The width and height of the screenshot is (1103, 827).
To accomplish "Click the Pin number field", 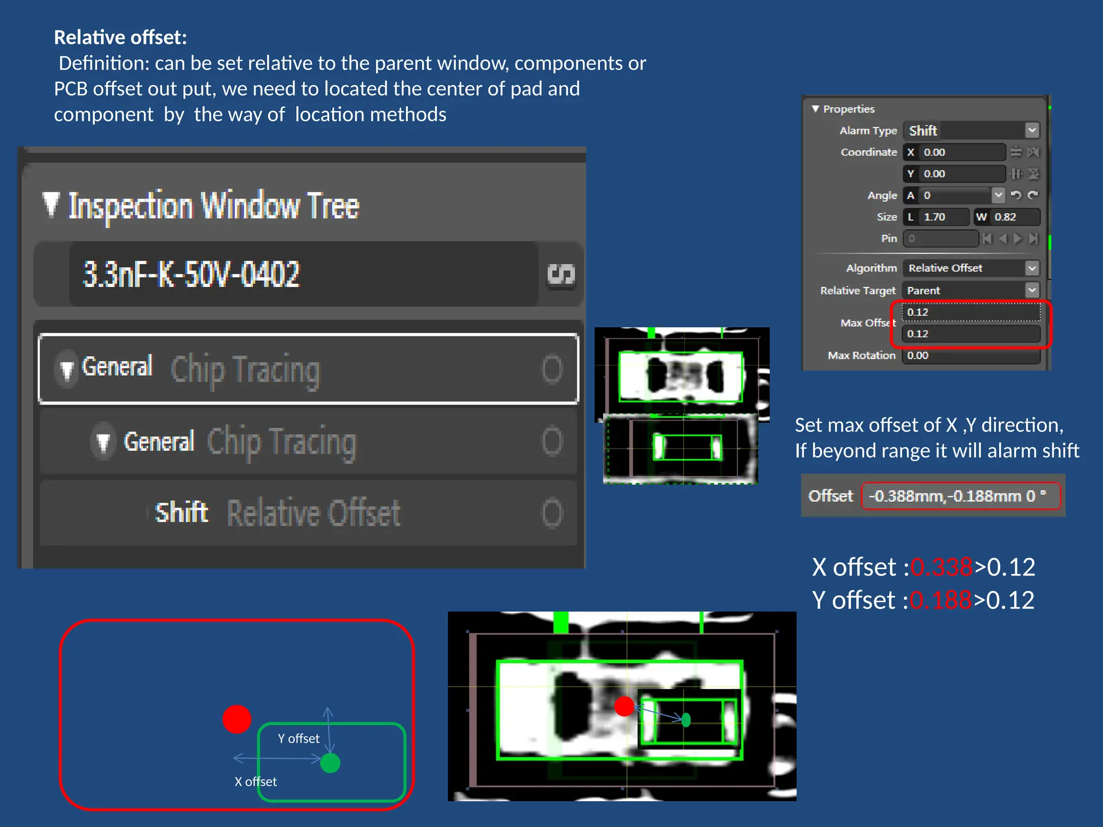I will pos(941,239).
